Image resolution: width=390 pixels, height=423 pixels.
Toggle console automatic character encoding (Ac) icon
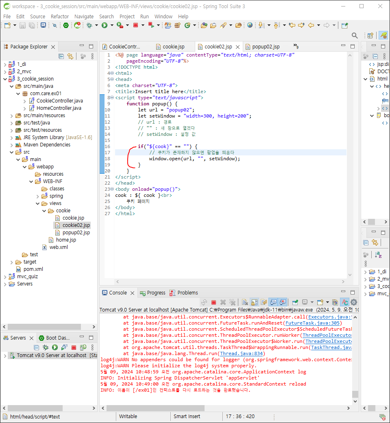pos(345,302)
